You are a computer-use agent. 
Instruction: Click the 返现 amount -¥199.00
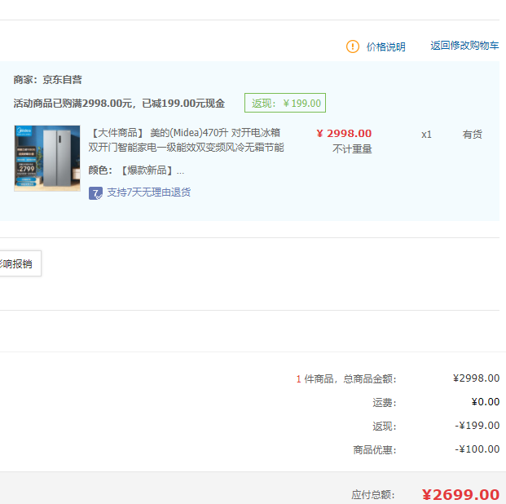pos(477,426)
